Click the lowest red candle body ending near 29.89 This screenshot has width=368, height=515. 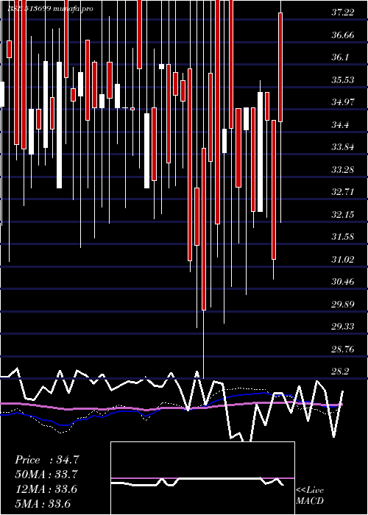tap(204, 229)
